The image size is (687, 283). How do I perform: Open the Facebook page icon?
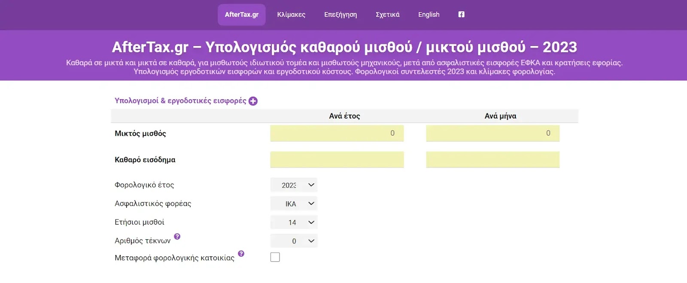click(x=461, y=15)
